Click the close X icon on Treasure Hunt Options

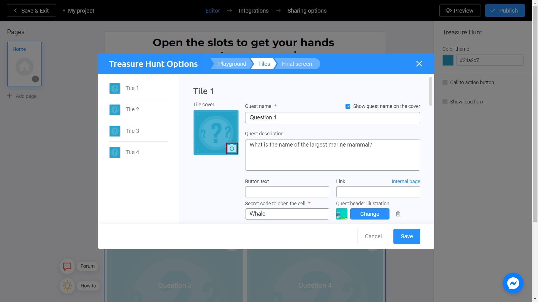pos(419,63)
